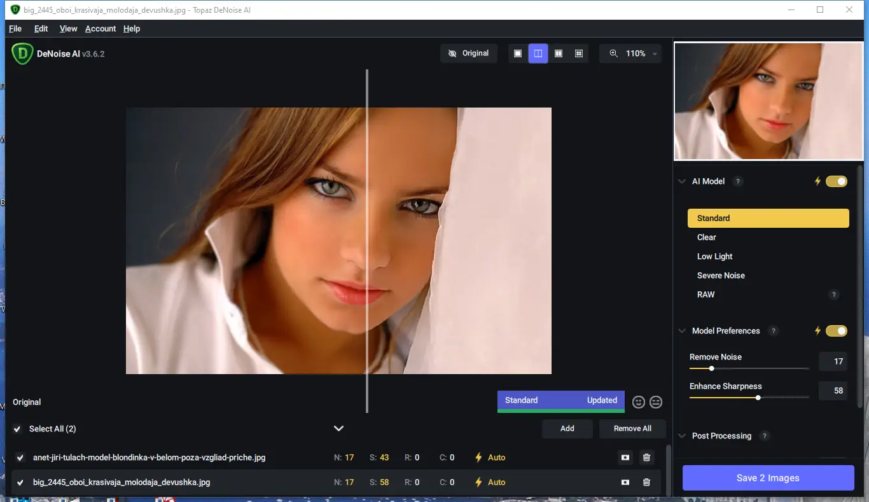Open the Account menu
The width and height of the screenshot is (869, 502).
pos(101,29)
